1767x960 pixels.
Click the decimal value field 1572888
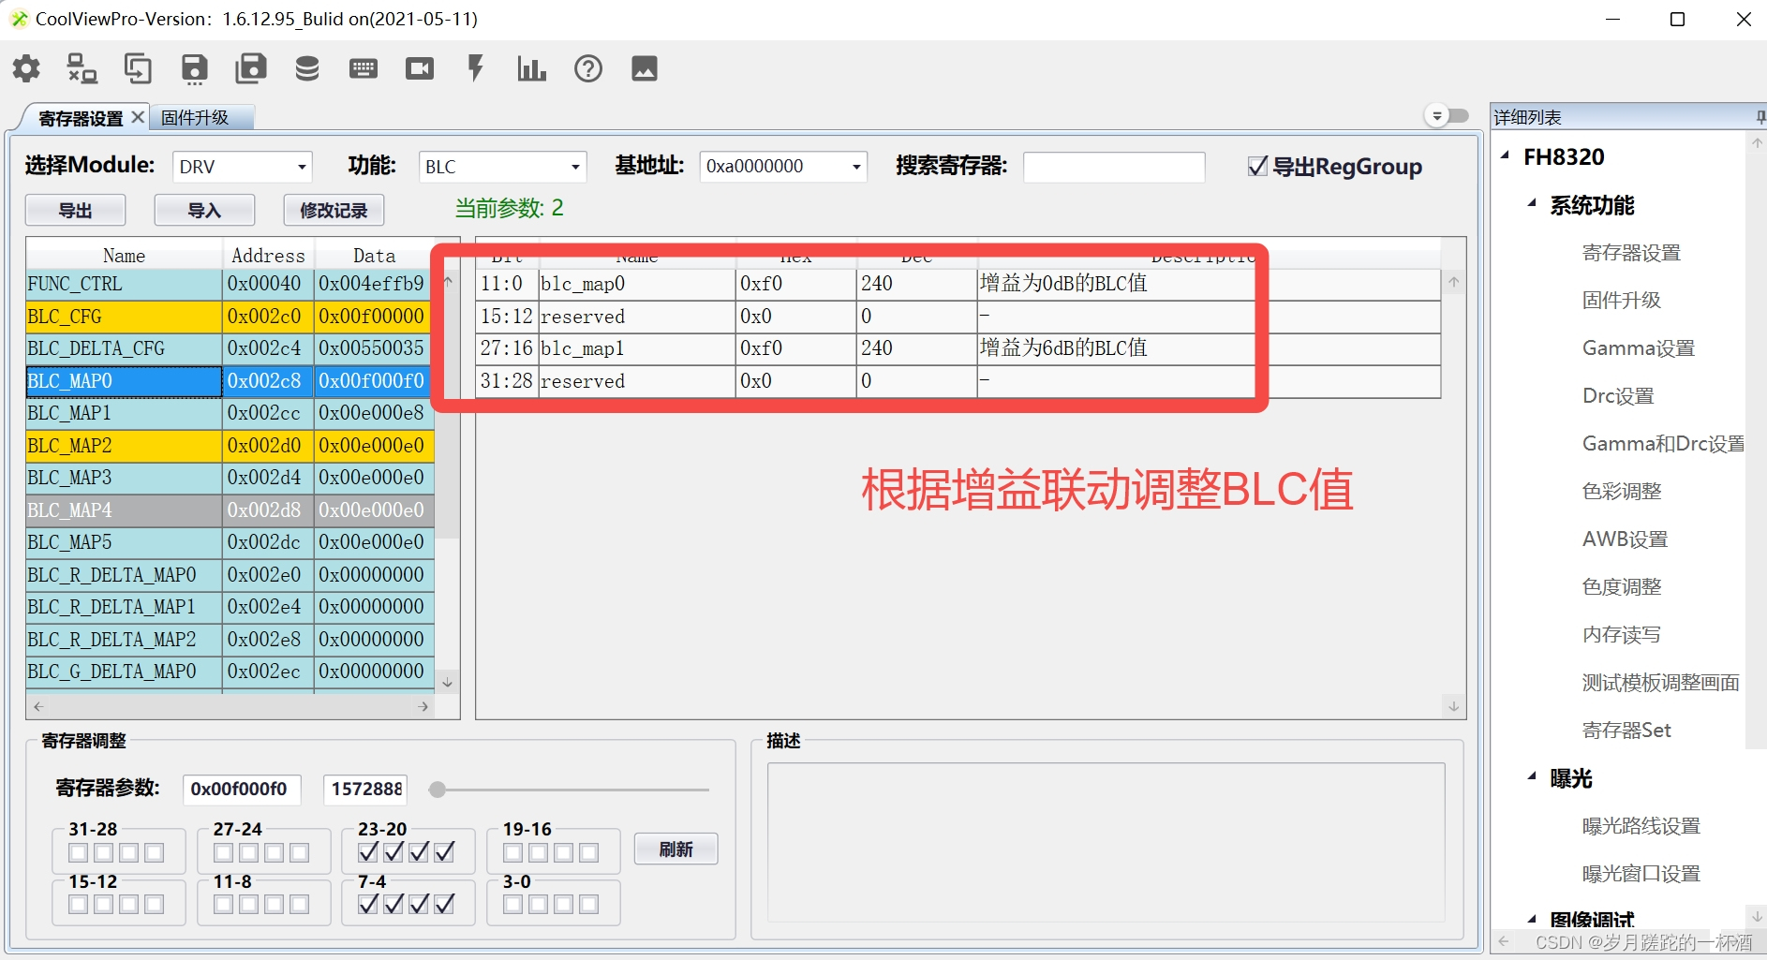367,790
